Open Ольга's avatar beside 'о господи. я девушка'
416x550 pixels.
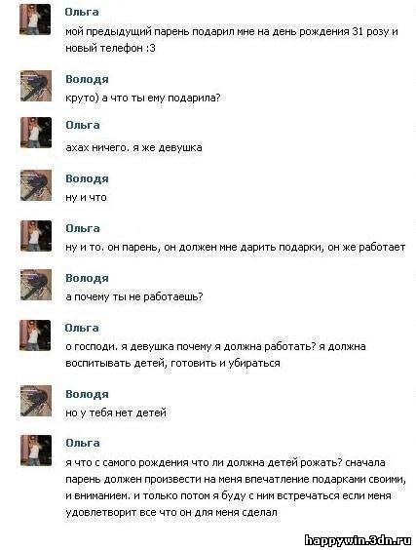tap(35, 335)
